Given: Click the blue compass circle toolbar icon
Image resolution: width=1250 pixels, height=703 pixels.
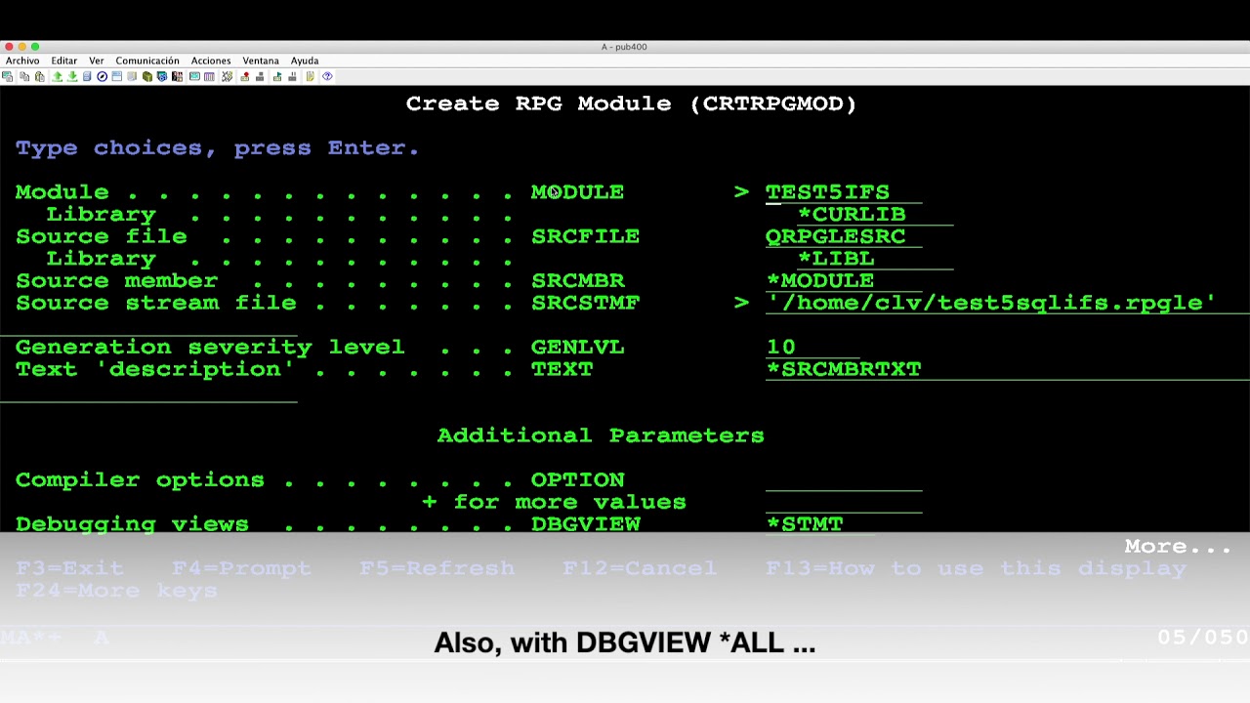Looking at the screenshot, I should (x=102, y=76).
